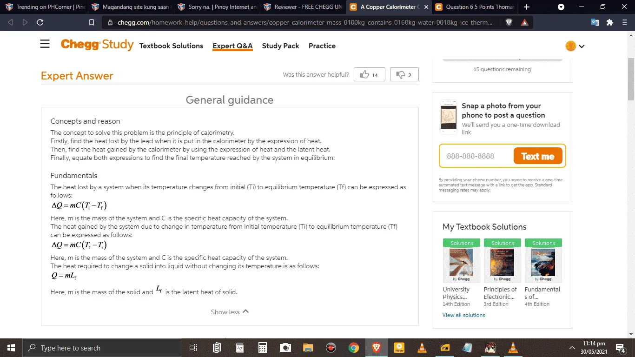Click browser back arrow

(x=11, y=22)
